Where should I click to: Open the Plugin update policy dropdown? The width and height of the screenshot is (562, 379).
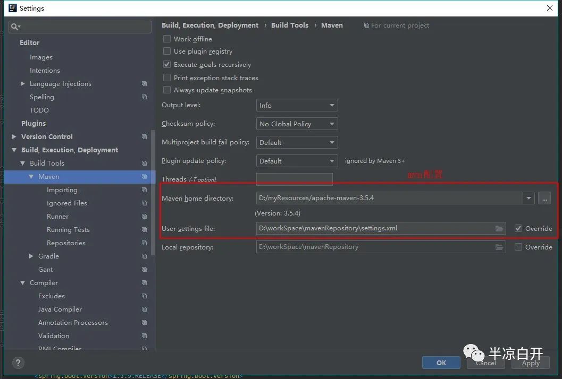297,161
